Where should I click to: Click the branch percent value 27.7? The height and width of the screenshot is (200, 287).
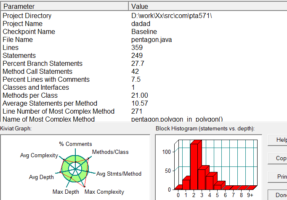pyautogui.click(x=138, y=63)
